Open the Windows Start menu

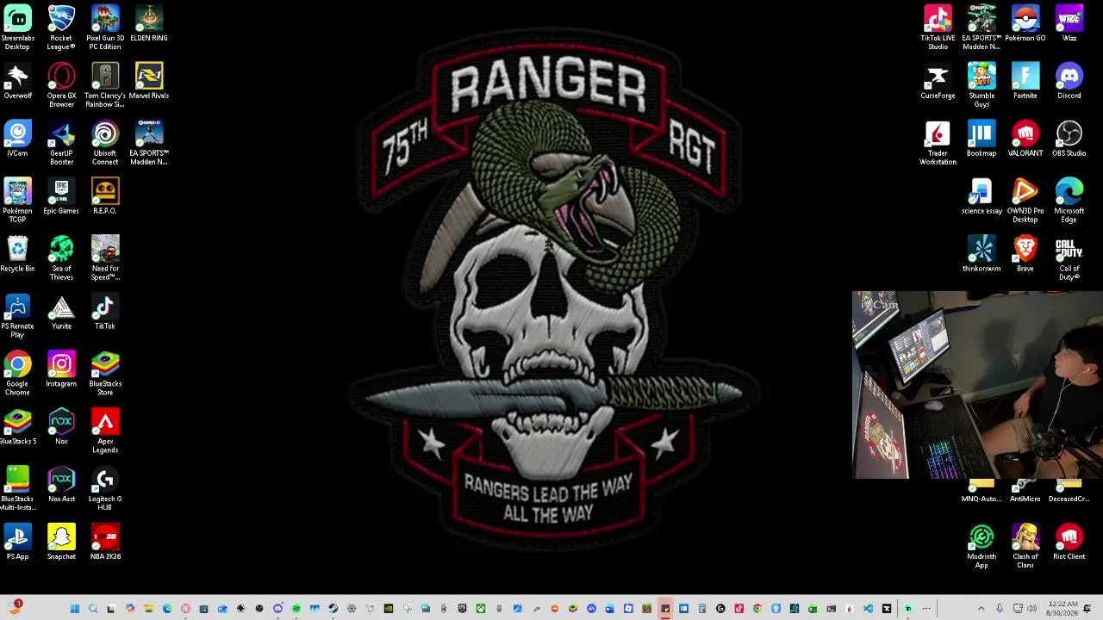point(75,609)
